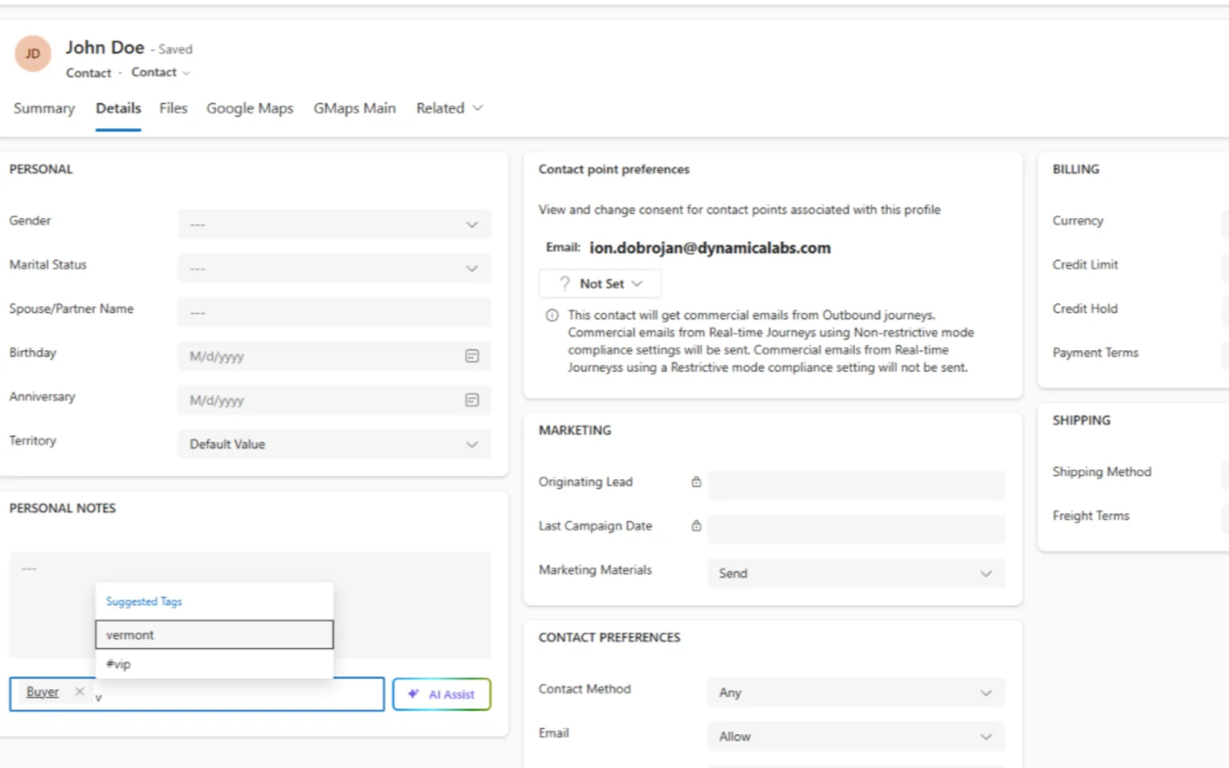Image resolution: width=1229 pixels, height=768 pixels.
Task: Open the Birthday calendar picker icon
Action: [472, 356]
